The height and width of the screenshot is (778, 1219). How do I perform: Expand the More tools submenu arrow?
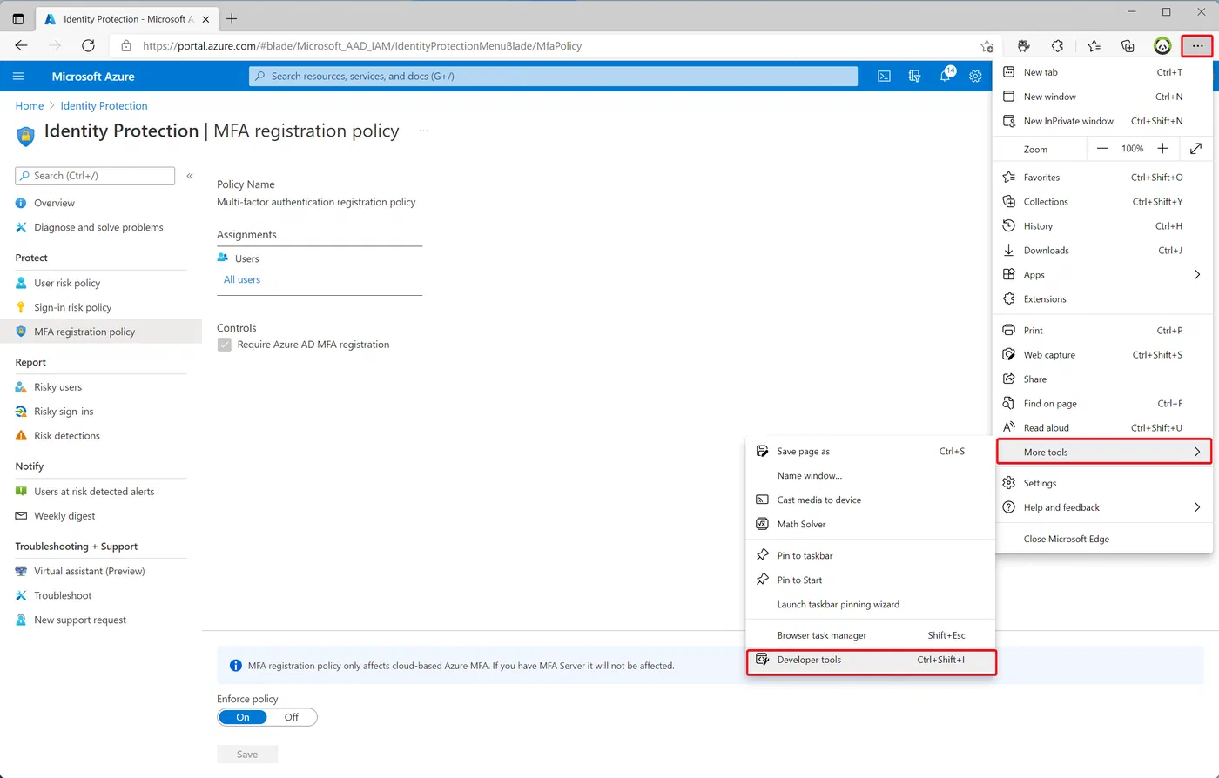(1197, 452)
